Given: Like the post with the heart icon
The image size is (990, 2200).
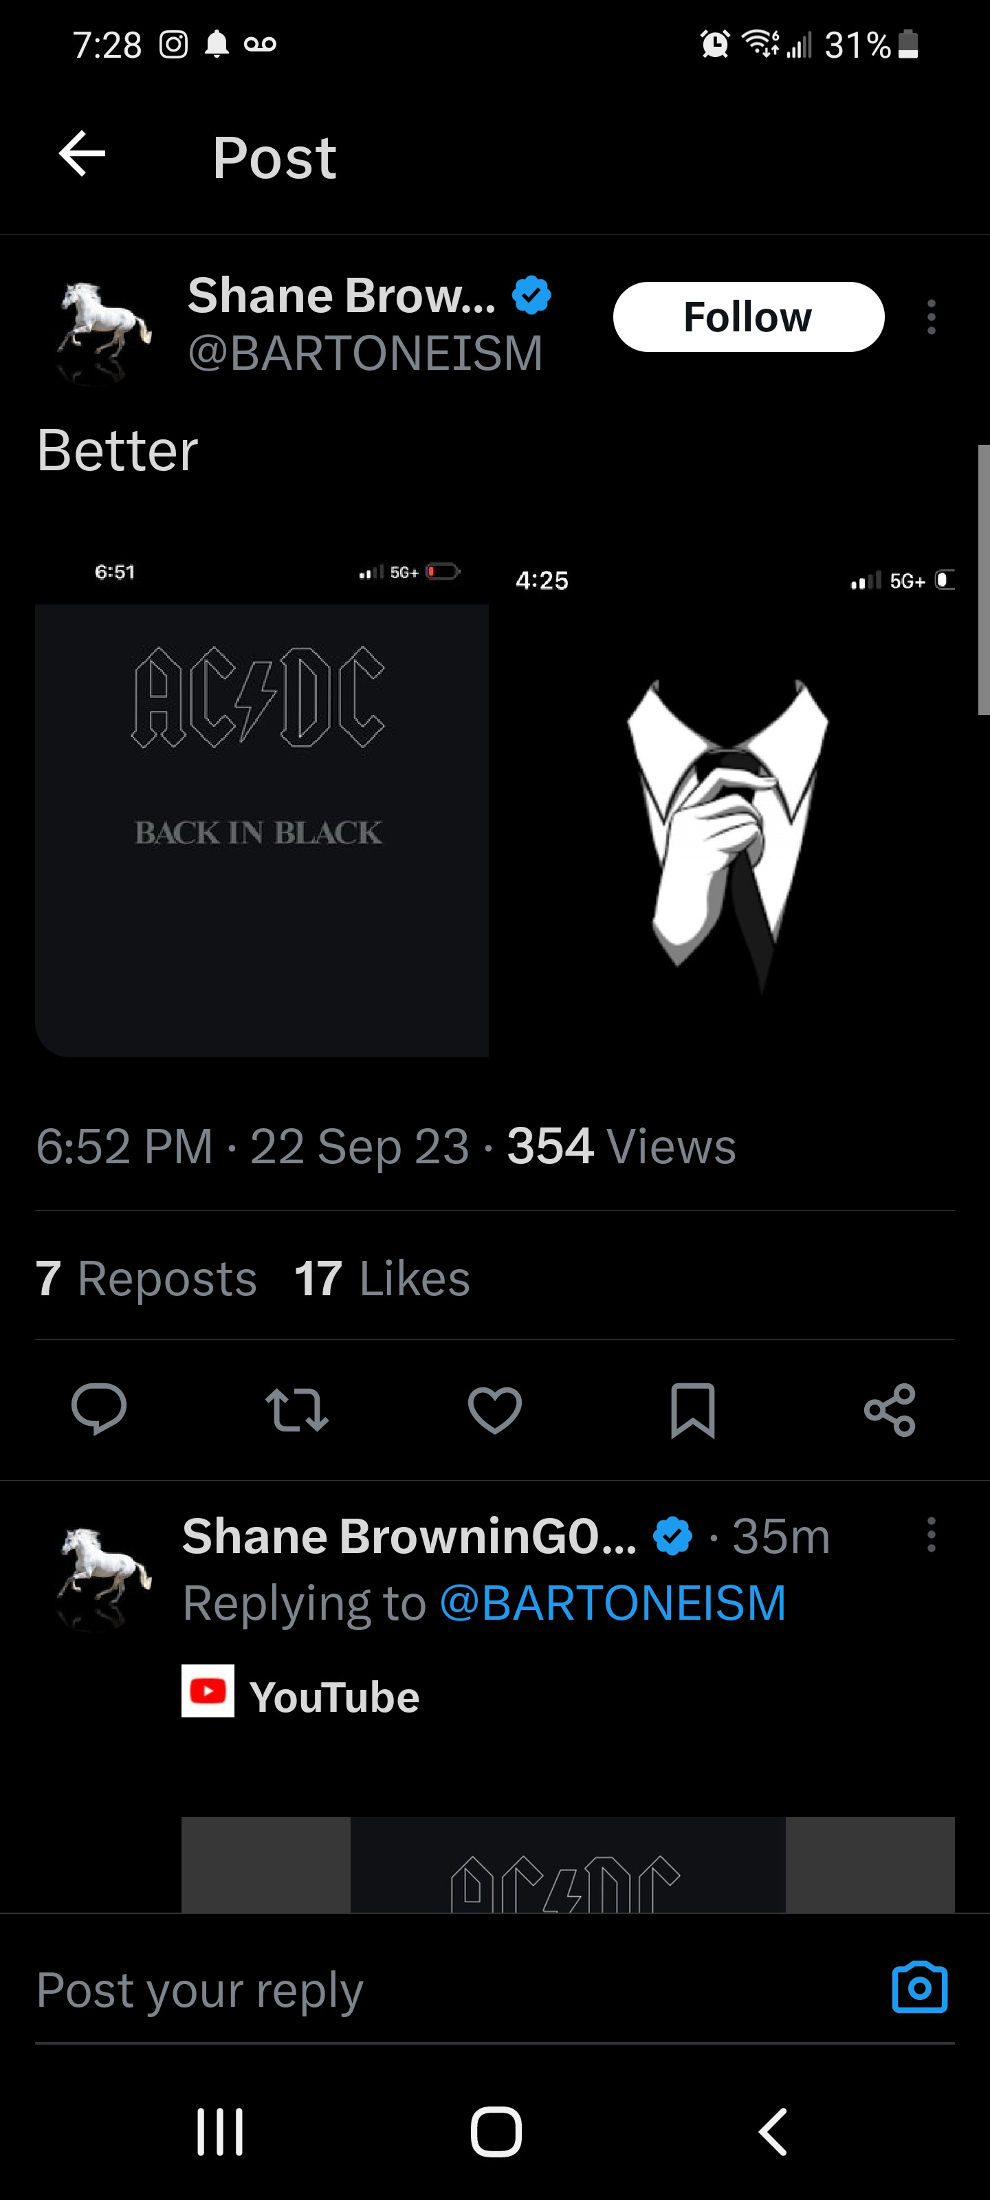Looking at the screenshot, I should click(x=494, y=1408).
